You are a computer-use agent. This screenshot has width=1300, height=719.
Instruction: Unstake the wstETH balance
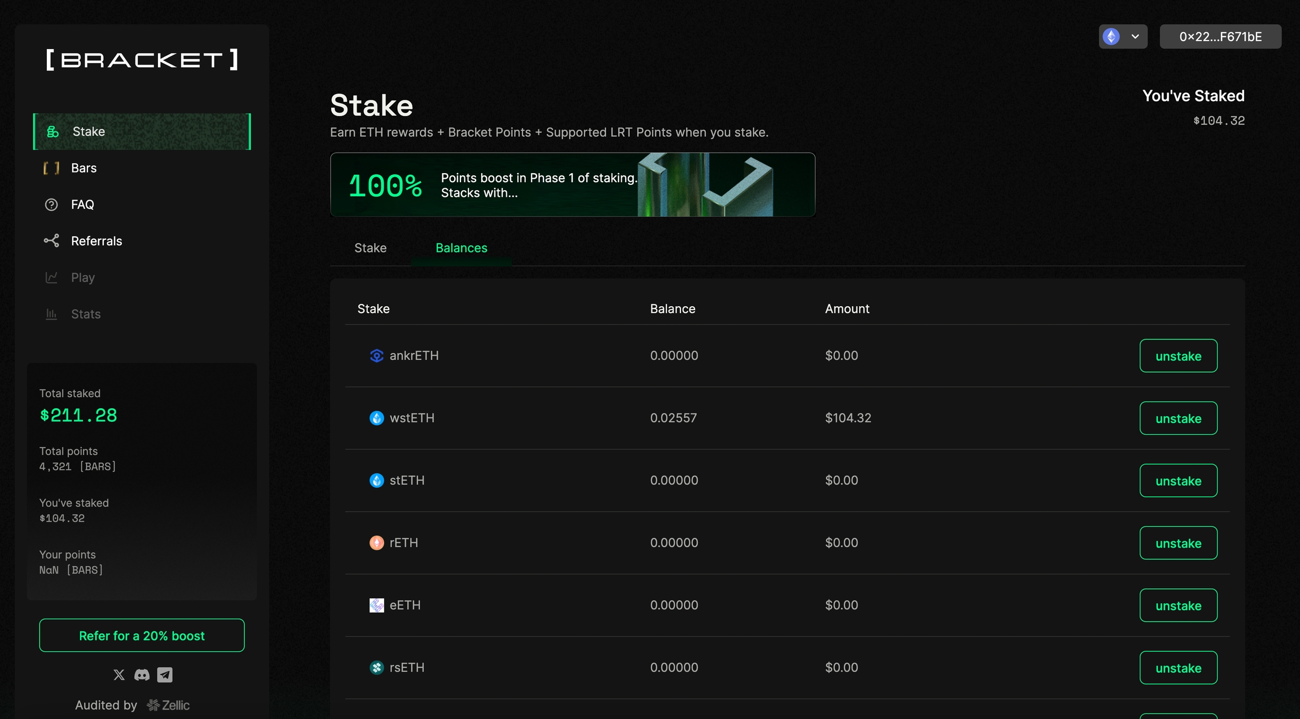point(1178,418)
